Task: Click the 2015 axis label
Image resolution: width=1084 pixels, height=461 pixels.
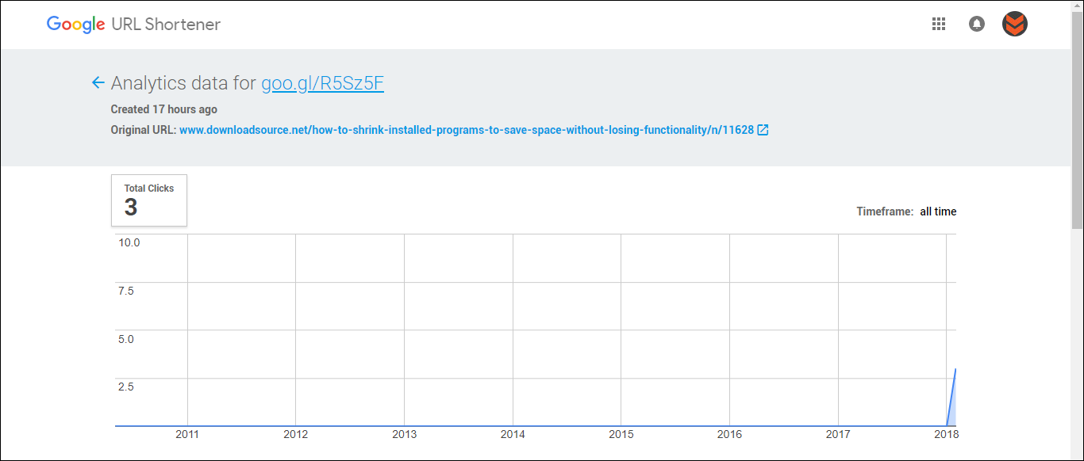Action: pos(621,434)
